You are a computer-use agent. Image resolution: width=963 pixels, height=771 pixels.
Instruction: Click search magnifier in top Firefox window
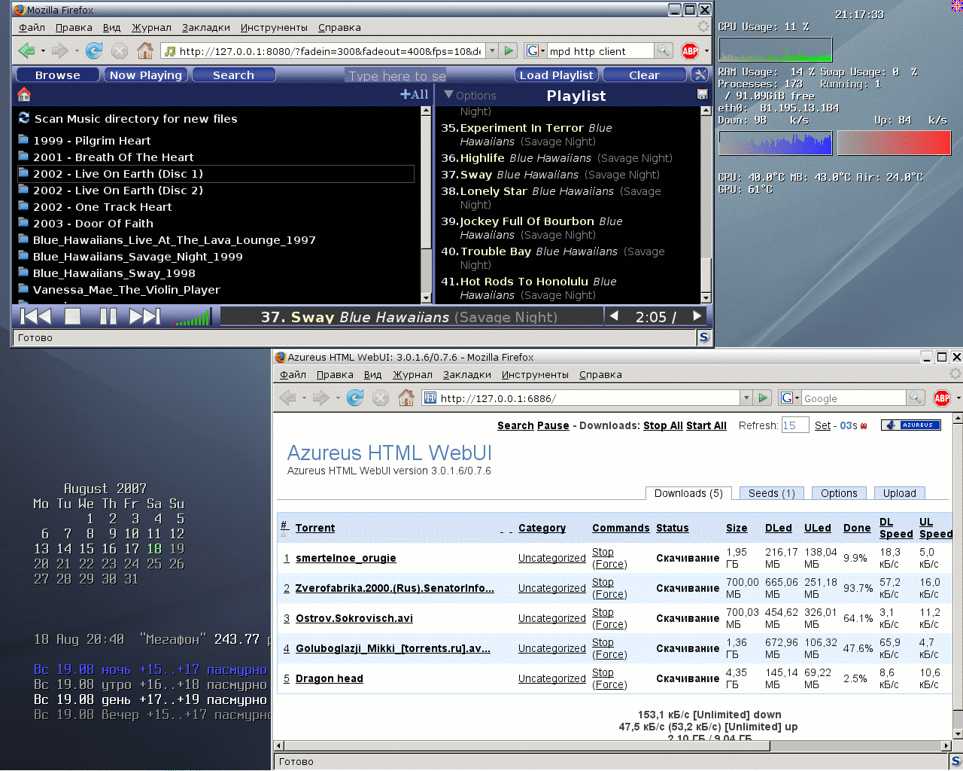pyautogui.click(x=663, y=50)
